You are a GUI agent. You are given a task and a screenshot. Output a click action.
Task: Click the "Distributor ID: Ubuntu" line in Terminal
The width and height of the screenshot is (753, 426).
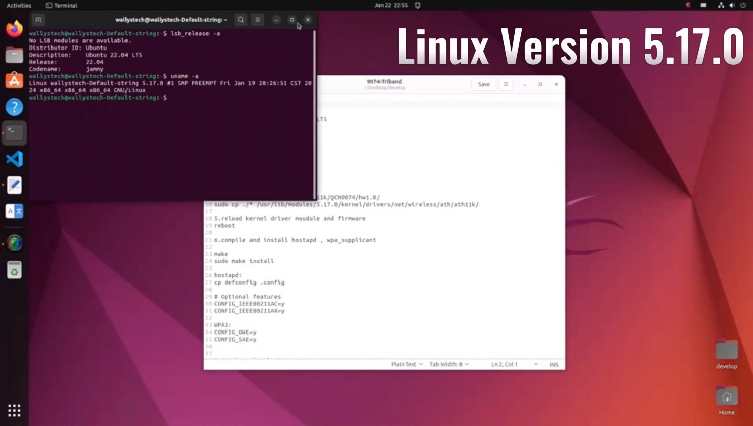68,48
